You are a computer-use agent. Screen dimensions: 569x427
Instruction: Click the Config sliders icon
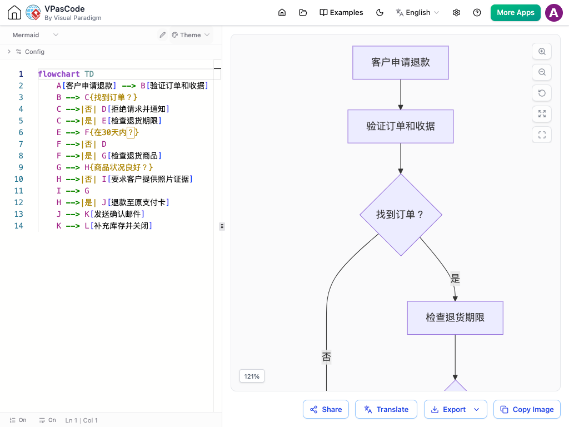(18, 52)
